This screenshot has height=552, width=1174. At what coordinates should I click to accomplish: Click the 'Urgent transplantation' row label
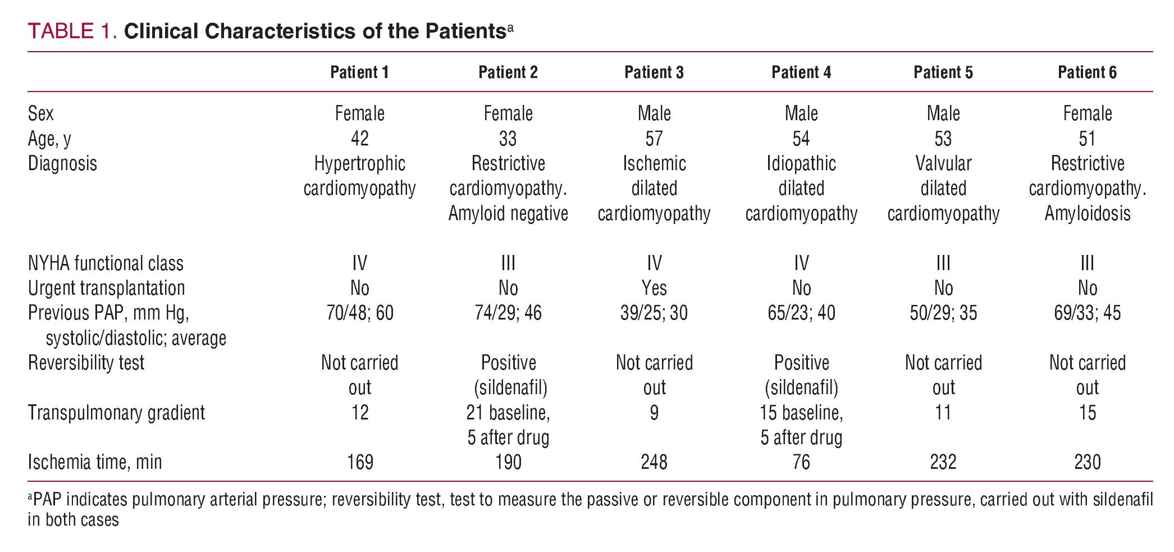point(106,288)
